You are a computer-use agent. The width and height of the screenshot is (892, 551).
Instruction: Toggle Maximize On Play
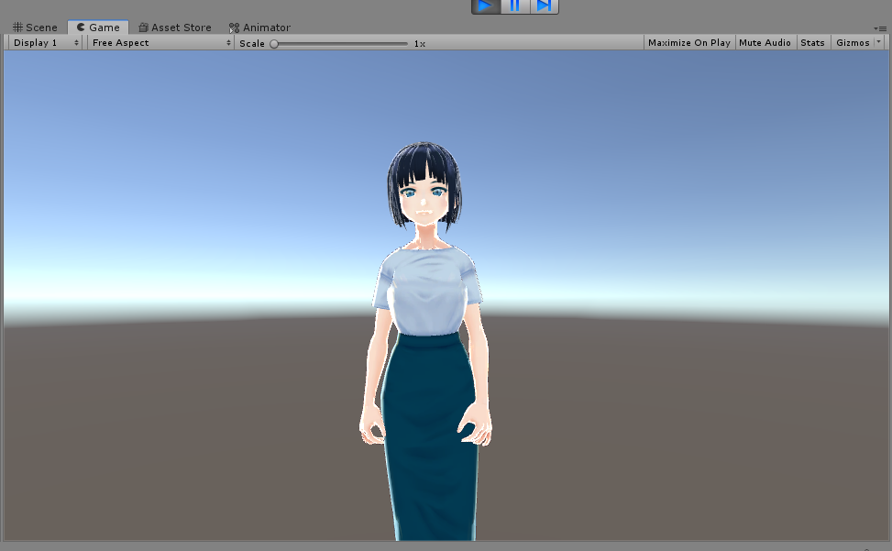tap(688, 43)
